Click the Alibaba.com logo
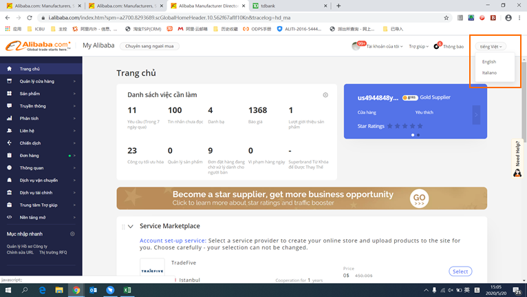This screenshot has width=527, height=297. (38, 45)
